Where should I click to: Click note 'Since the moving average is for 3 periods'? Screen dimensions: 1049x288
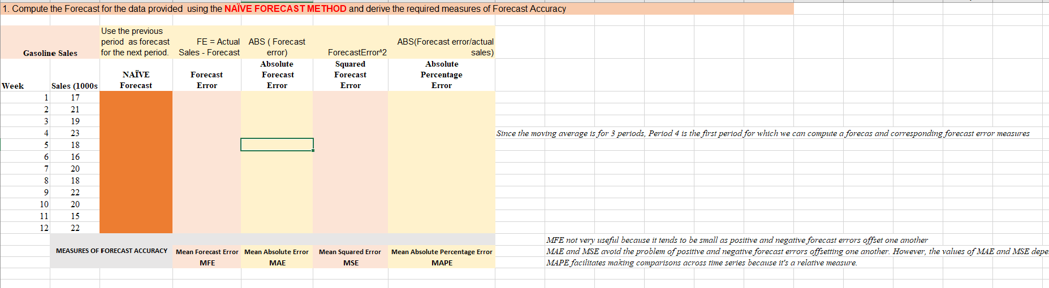(763, 133)
